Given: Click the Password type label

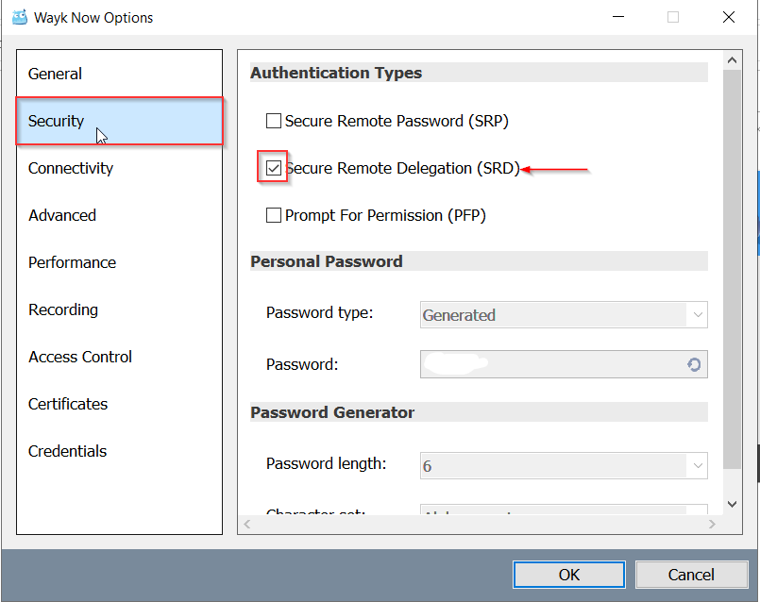Looking at the screenshot, I should 319,312.
